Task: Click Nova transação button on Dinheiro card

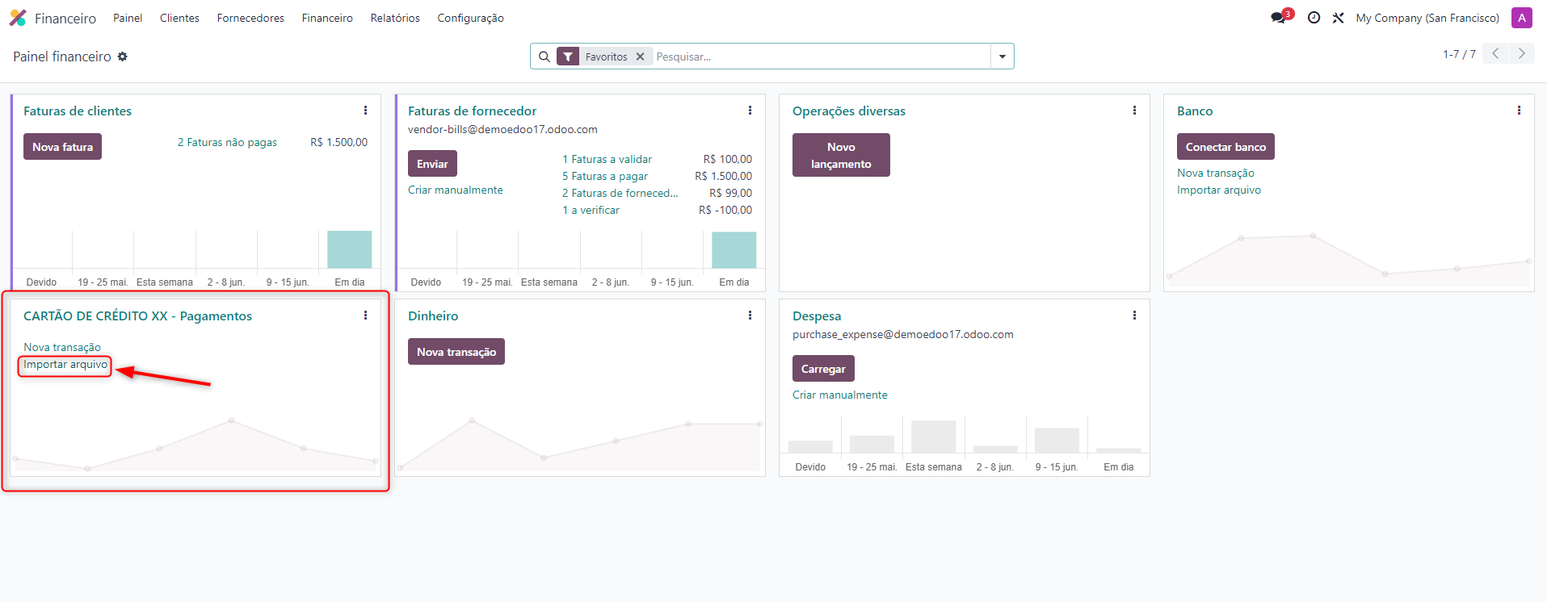Action: tap(456, 352)
